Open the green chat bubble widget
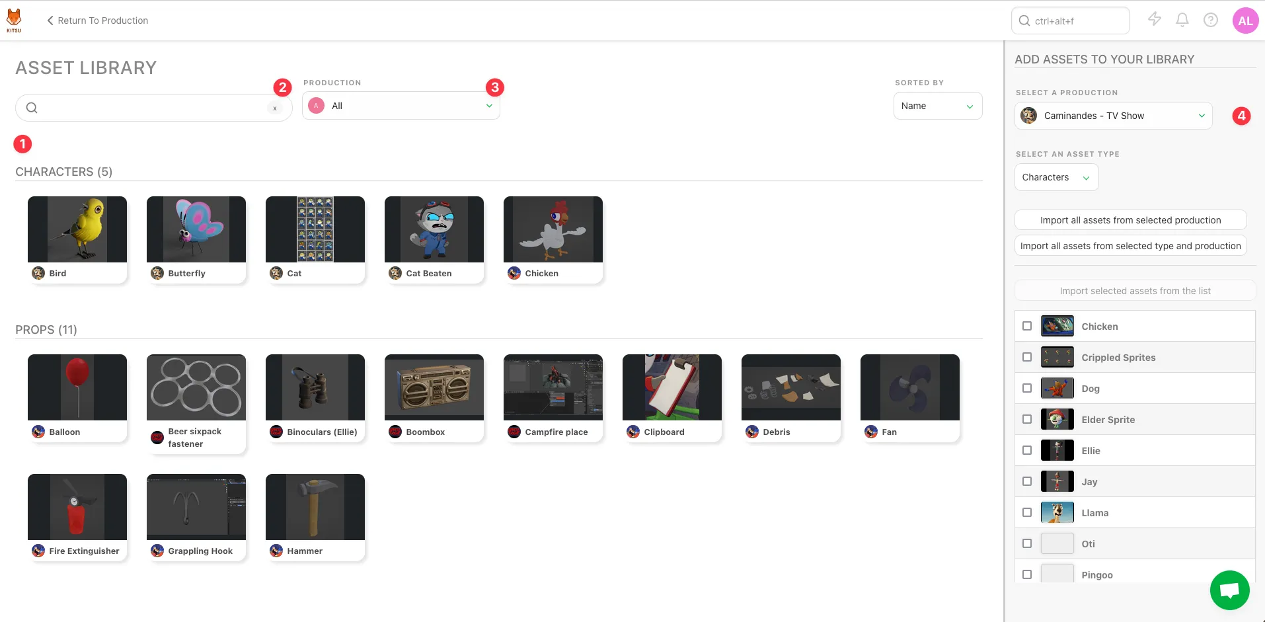1265x622 pixels. [x=1229, y=590]
